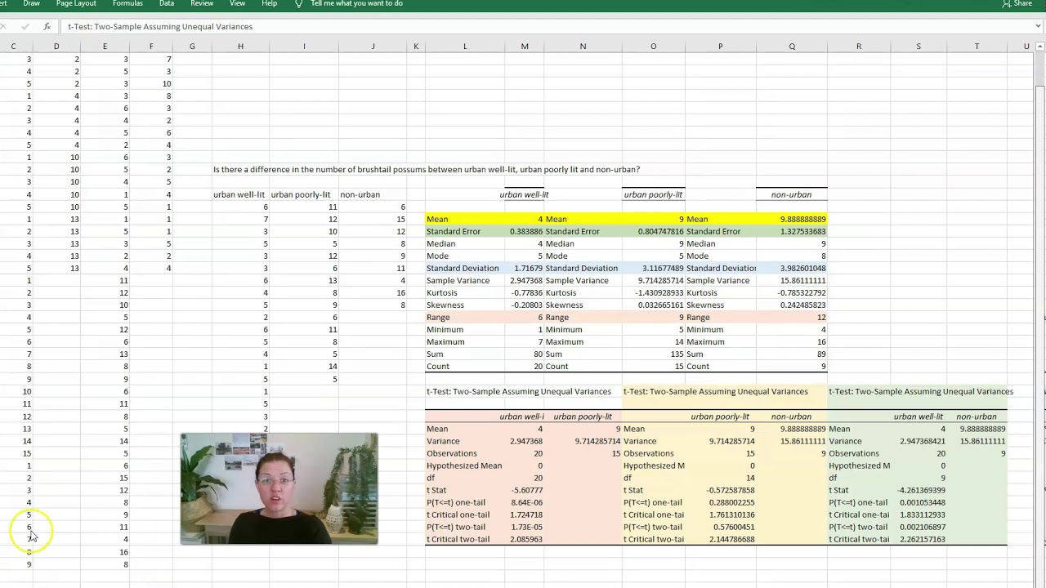This screenshot has height=588, width=1046.
Task: Select the urban poorly-lit header in column I
Action: [301, 194]
